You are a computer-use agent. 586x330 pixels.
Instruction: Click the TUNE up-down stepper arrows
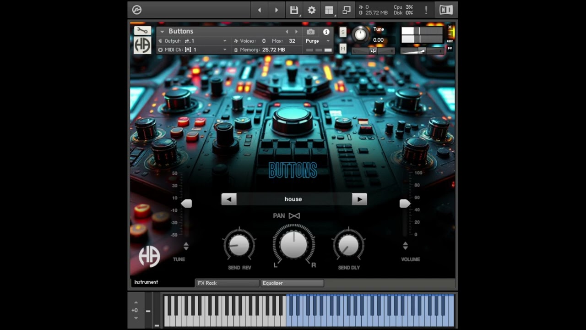point(186,246)
